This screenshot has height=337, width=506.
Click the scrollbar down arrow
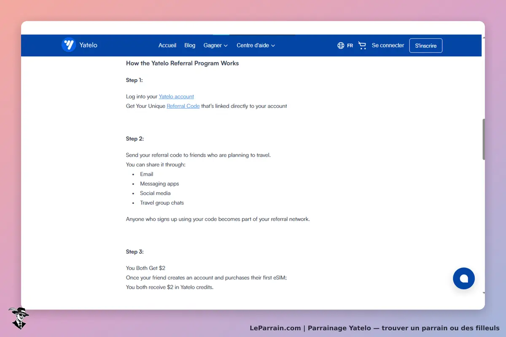[484, 292]
